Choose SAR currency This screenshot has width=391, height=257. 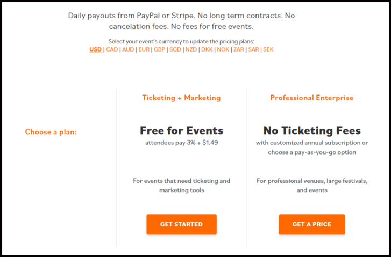(253, 49)
